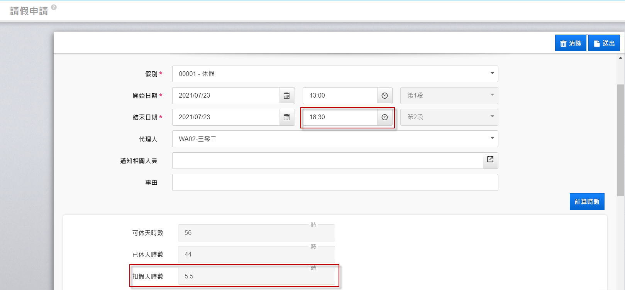This screenshot has height=290, width=625.
Task: Click the start date field 2021/07/23
Action: click(226, 96)
